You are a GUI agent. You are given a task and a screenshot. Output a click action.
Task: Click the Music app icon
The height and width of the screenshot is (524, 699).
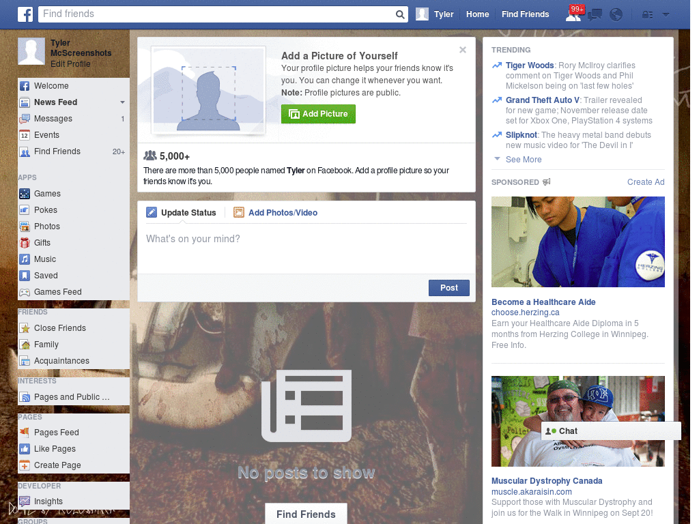(x=25, y=259)
